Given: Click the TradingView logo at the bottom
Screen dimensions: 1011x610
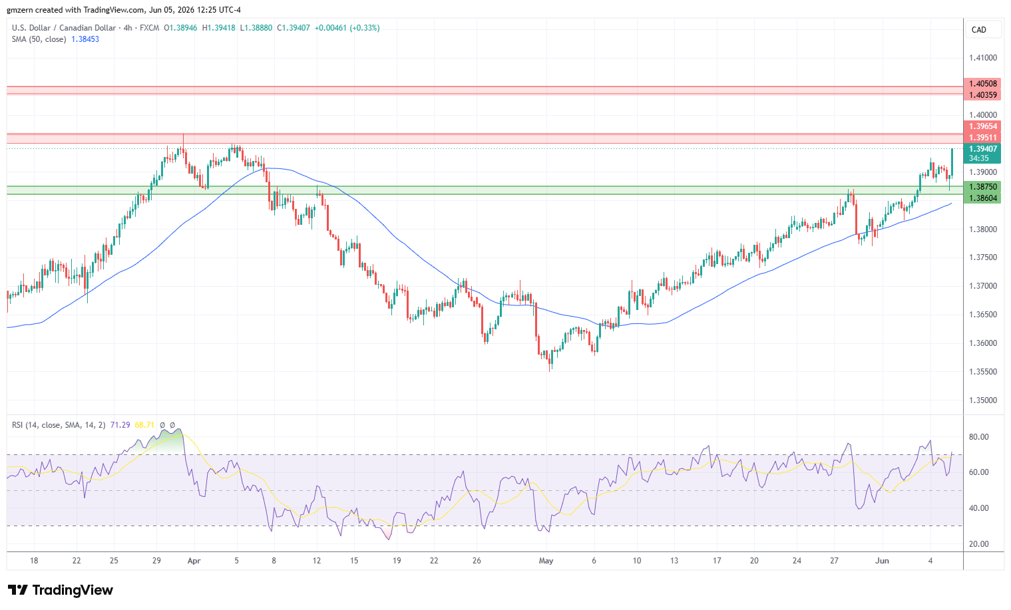Looking at the screenshot, I should (x=61, y=590).
